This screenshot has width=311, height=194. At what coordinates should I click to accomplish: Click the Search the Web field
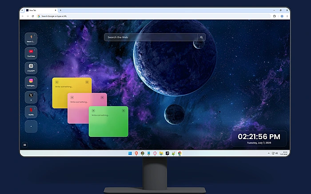pyautogui.click(x=151, y=37)
